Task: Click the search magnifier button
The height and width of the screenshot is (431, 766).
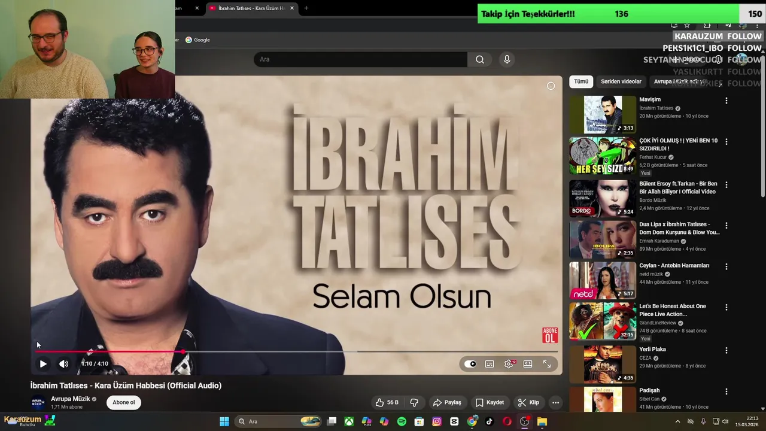Action: (x=479, y=59)
